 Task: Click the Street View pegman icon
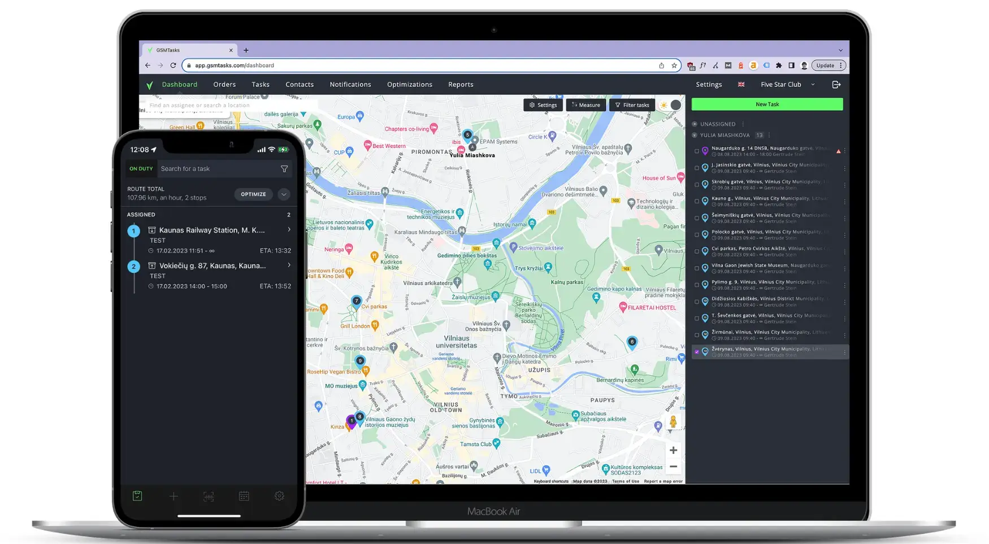673,422
